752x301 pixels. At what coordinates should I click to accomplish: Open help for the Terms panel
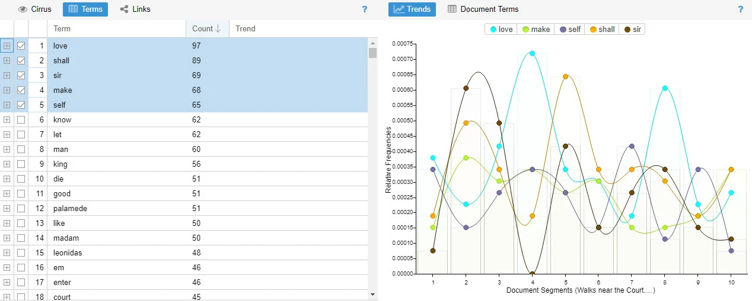365,9
